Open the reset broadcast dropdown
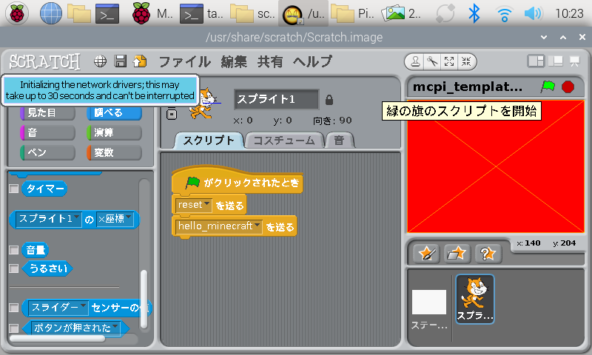Viewport: 592px width, 355px height. (206, 205)
